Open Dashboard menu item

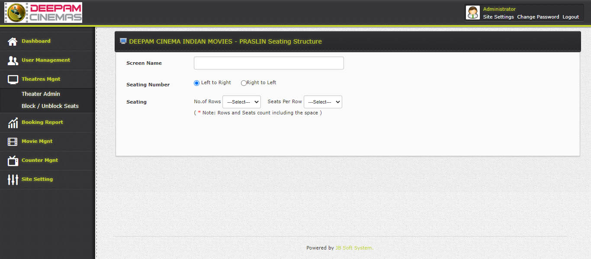(x=48, y=41)
